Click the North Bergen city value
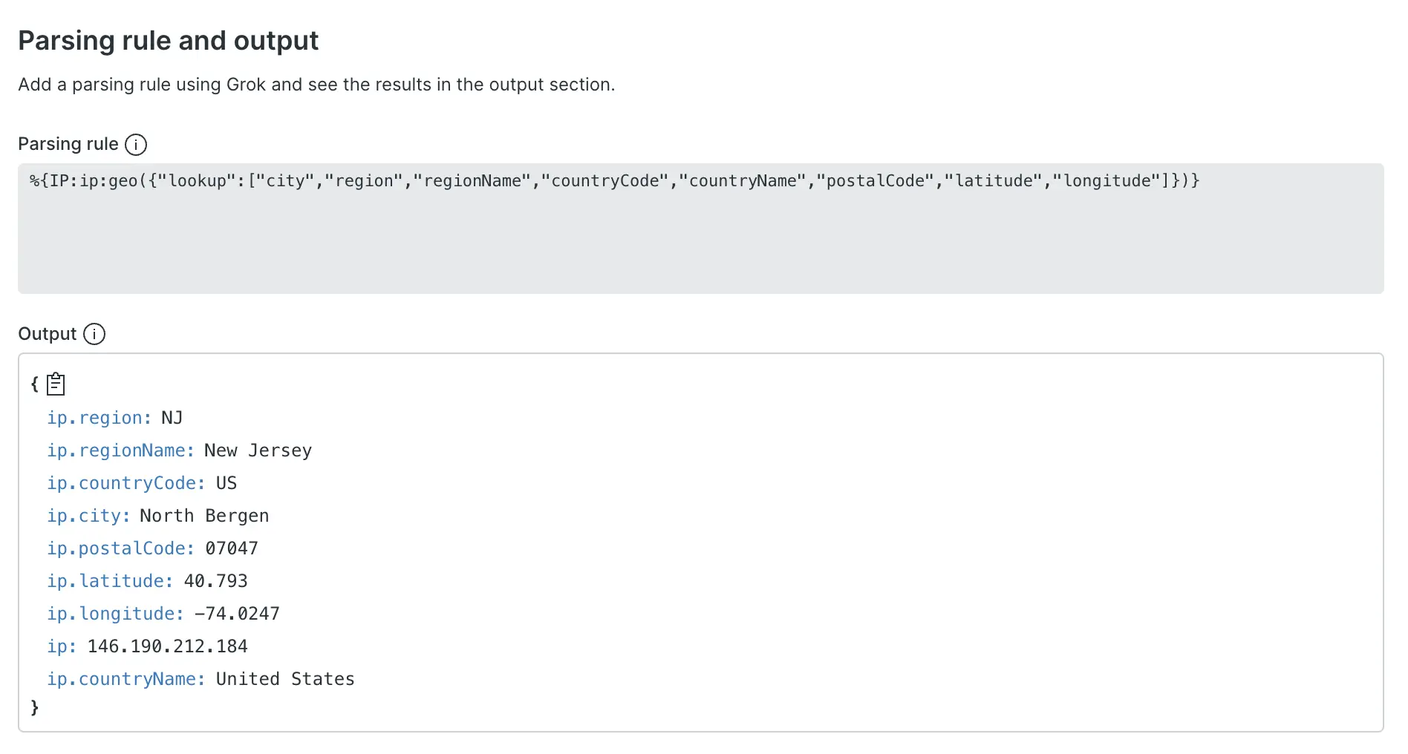1408x754 pixels. pyautogui.click(x=203, y=516)
